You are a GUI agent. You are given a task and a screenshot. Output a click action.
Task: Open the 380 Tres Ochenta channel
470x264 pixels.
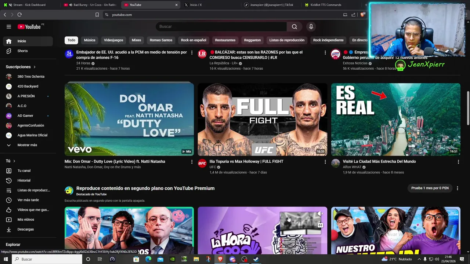28,77
